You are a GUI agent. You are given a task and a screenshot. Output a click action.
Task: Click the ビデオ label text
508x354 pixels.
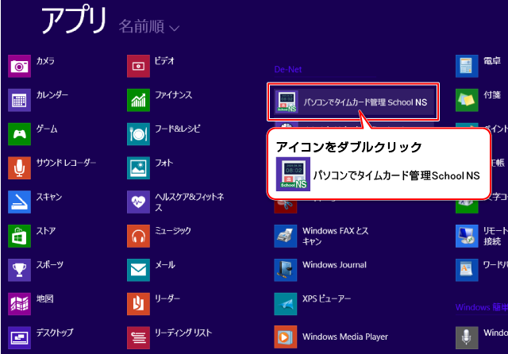coord(164,61)
